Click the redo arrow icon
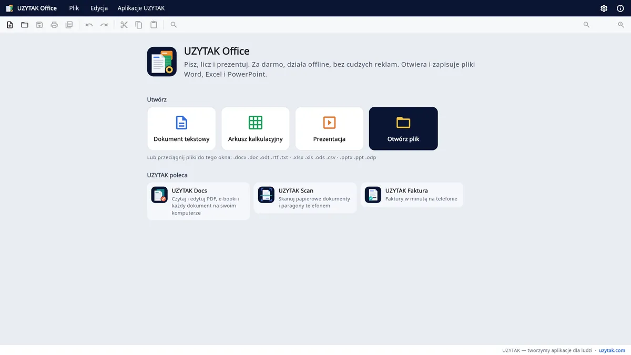The height and width of the screenshot is (355, 631). [104, 25]
